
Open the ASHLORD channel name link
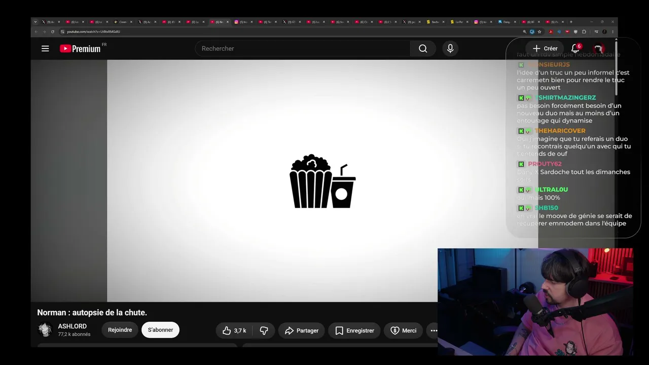pos(73,326)
